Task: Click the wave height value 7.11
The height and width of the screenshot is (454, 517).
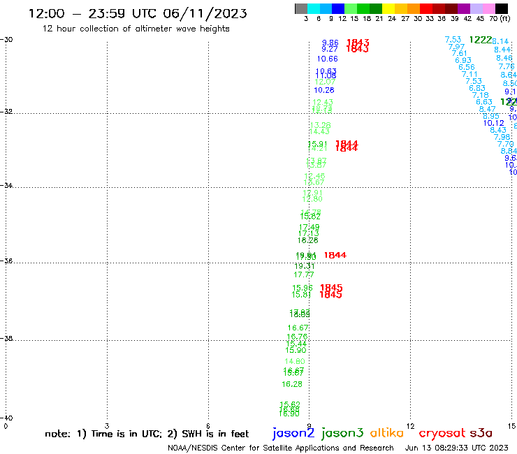Action: click(469, 74)
